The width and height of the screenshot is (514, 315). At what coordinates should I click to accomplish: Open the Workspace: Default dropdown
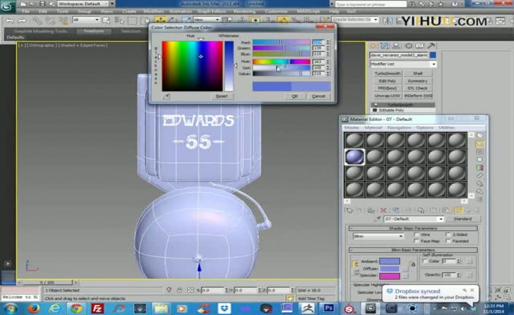(83, 3)
